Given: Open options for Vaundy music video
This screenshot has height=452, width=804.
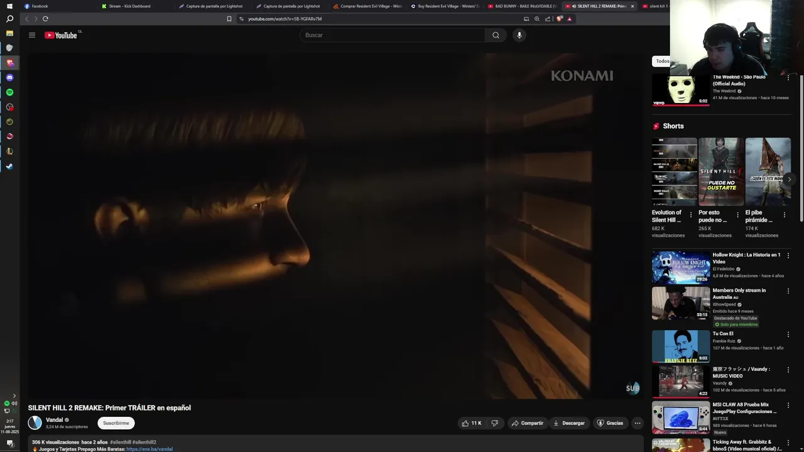Looking at the screenshot, I should (788, 369).
